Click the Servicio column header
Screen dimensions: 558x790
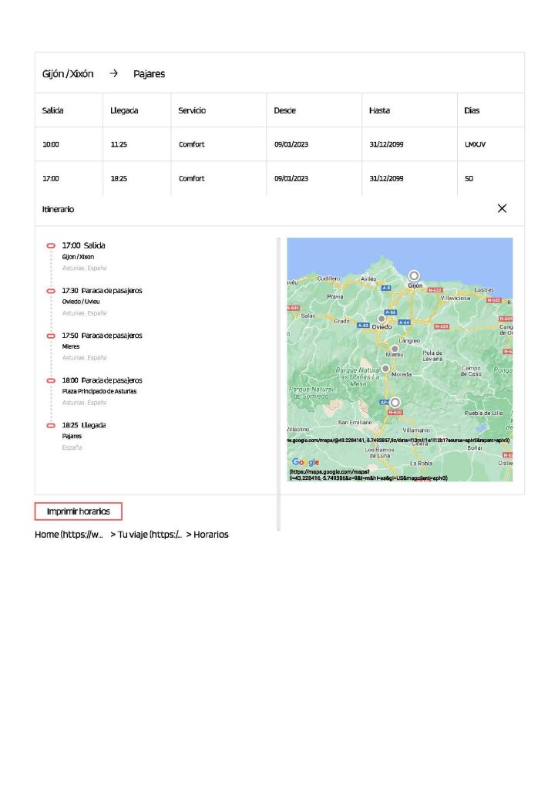coord(192,110)
